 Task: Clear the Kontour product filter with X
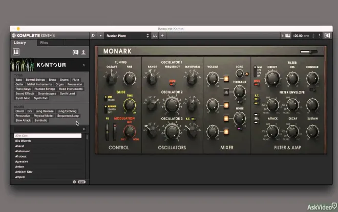coord(83,65)
